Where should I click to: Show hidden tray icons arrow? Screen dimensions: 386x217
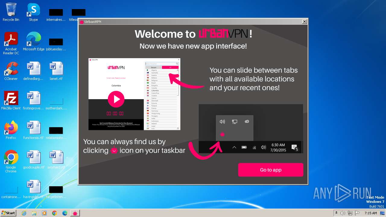[x=336, y=213]
